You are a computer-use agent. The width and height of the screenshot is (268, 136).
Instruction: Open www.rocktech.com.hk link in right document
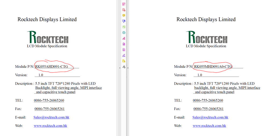209,126
